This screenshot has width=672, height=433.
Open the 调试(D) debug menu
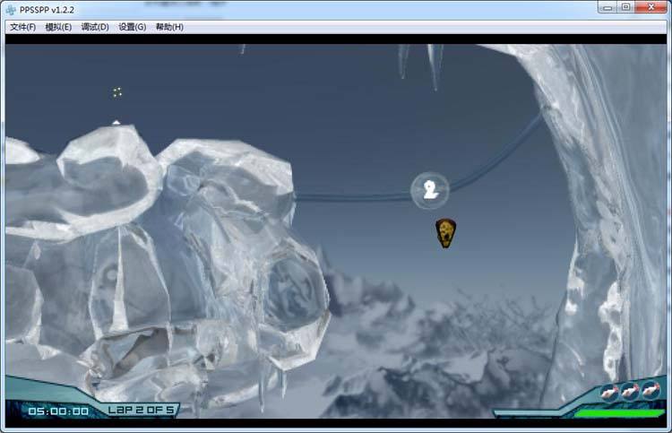click(95, 27)
